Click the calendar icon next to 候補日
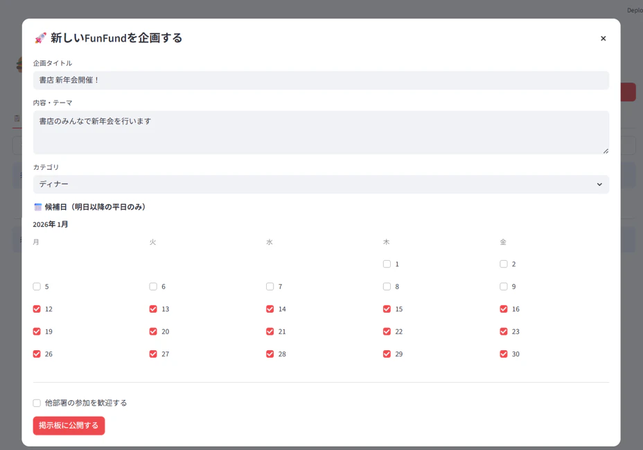This screenshot has width=643, height=450. pyautogui.click(x=37, y=207)
